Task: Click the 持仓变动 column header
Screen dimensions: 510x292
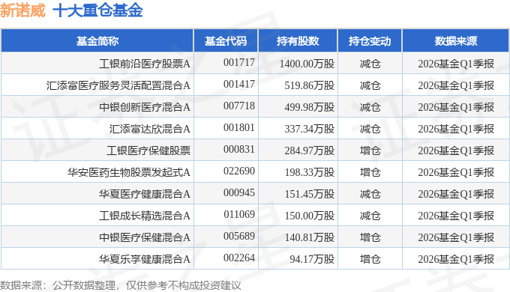Action: [370, 41]
